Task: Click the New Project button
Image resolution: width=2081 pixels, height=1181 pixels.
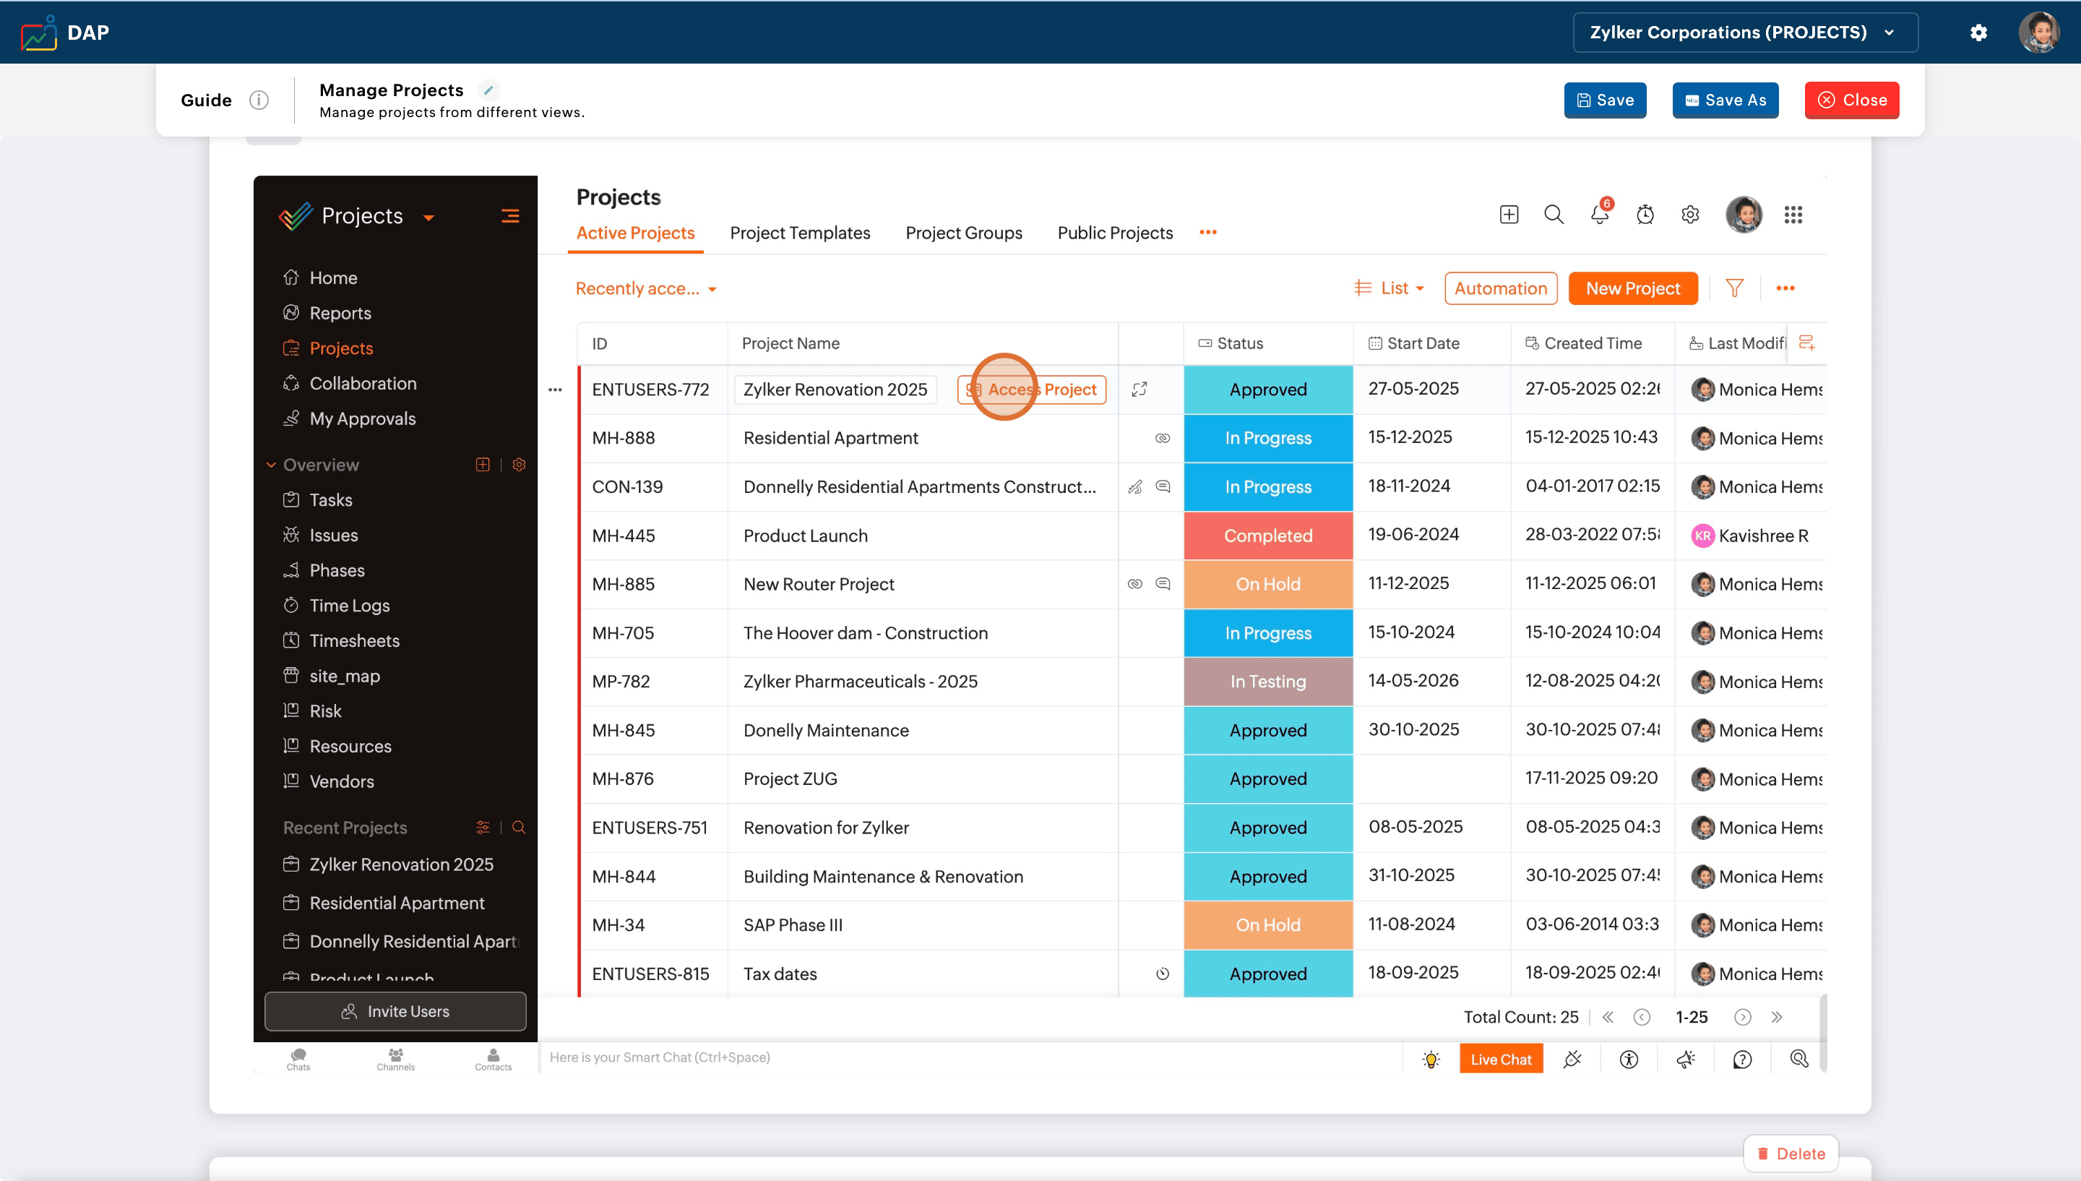Action: (x=1633, y=288)
